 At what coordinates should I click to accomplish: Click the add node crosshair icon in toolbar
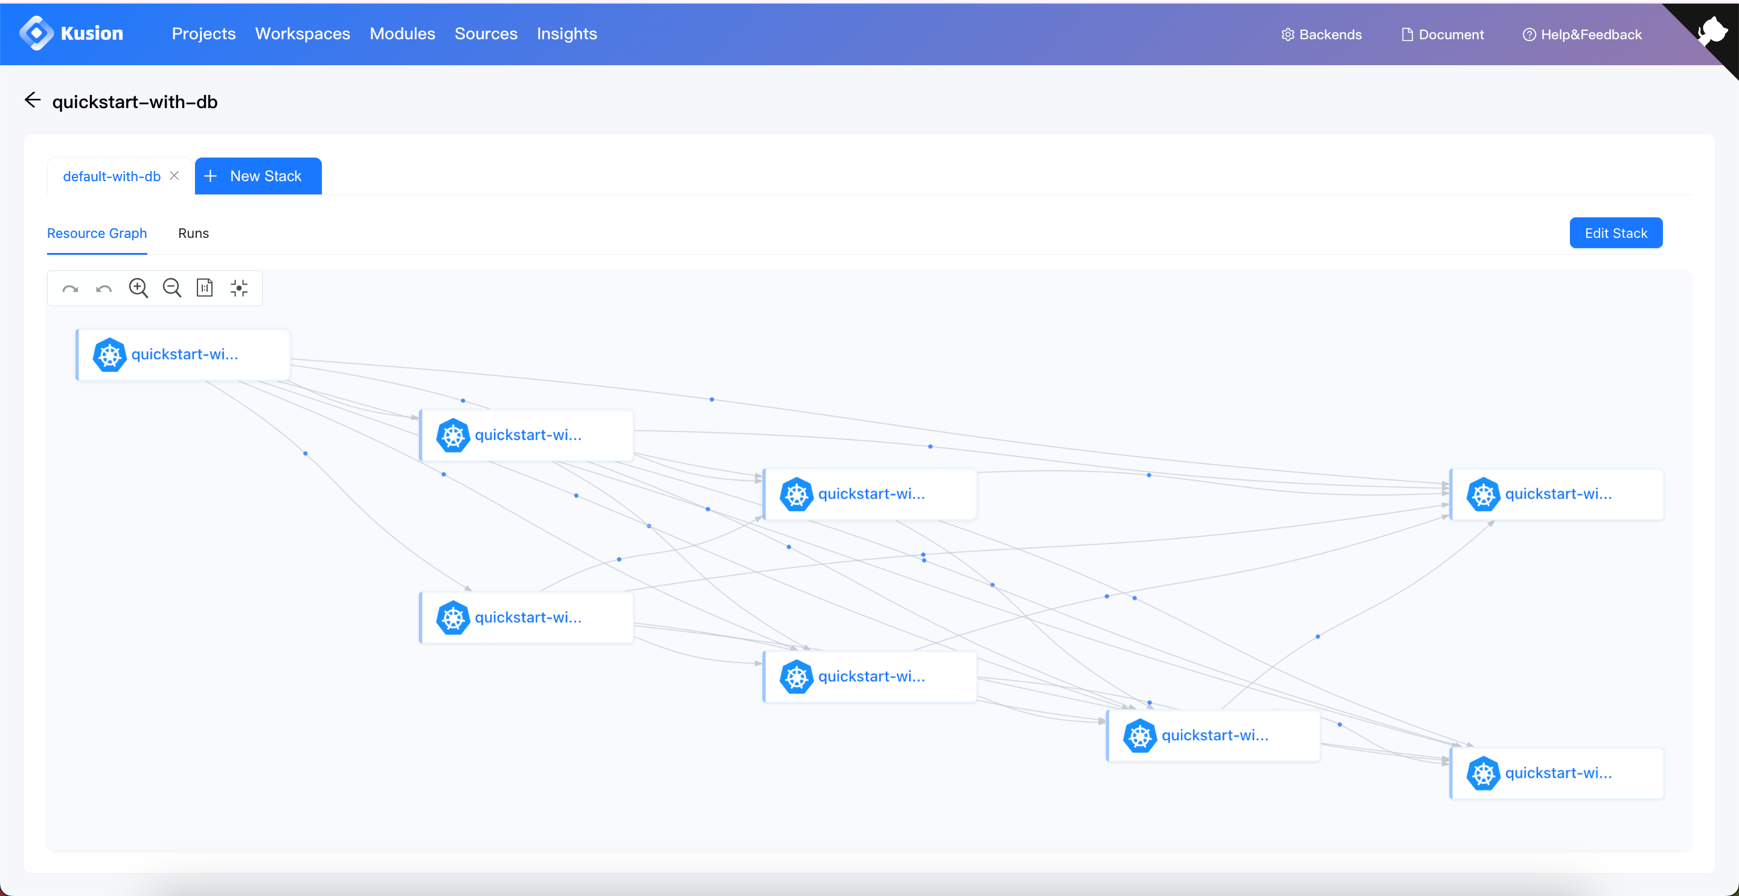pyautogui.click(x=240, y=288)
